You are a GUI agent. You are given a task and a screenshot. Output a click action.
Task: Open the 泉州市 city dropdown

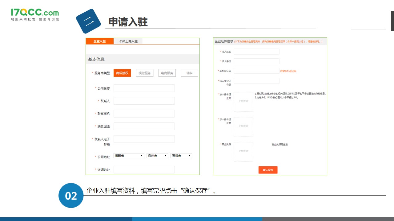157,156
